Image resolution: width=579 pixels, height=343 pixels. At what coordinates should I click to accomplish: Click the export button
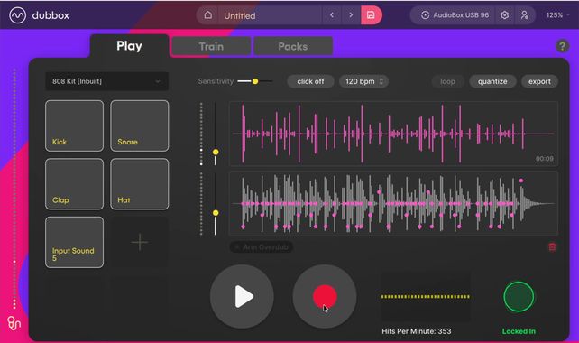click(x=539, y=81)
